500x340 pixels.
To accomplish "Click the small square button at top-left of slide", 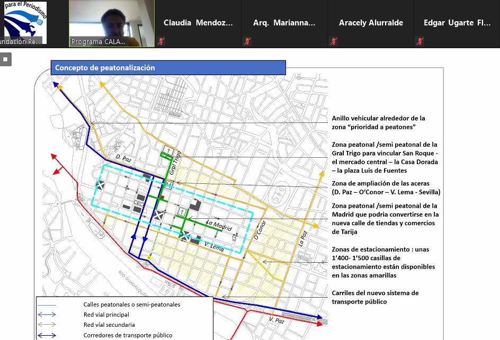I will pos(5,59).
